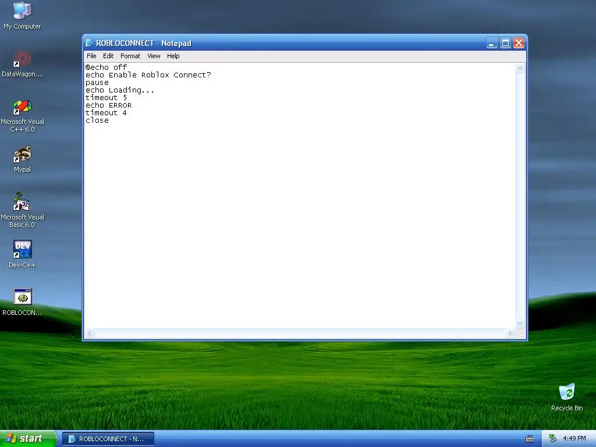Click the window resize grip corner
Screen dimensions: 596x447
(x=520, y=334)
